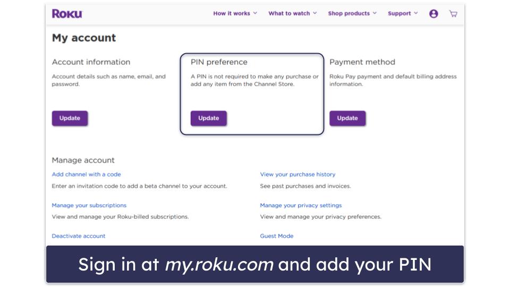Click the Deactivate account link
This screenshot has width=510, height=287.
coord(79,236)
